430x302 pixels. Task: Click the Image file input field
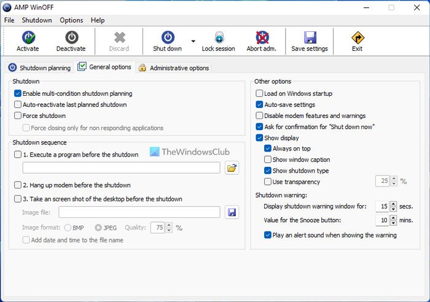[x=139, y=212]
